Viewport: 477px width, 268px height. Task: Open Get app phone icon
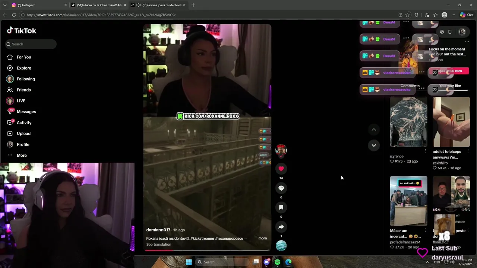(x=450, y=32)
